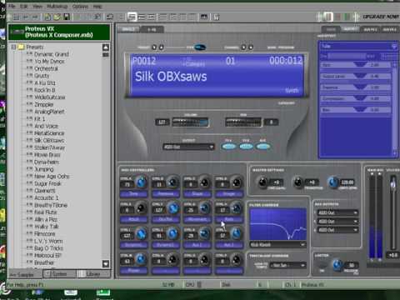Click the Dynamic1 controller knob
This screenshot has height=300, width=400.
pyautogui.click(x=141, y=233)
